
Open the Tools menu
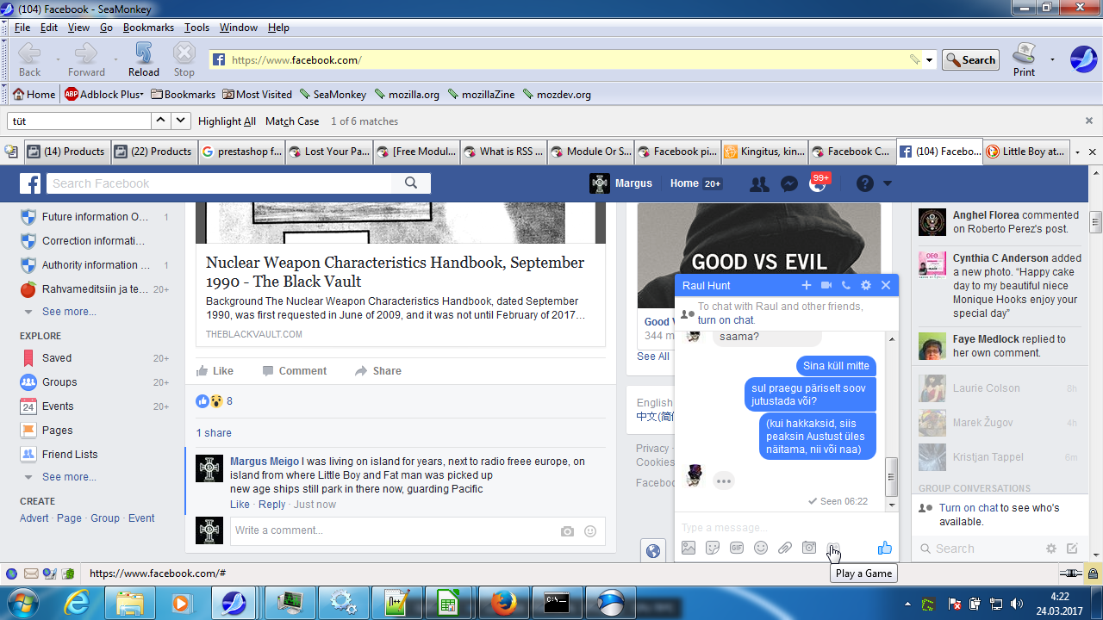[x=196, y=28]
